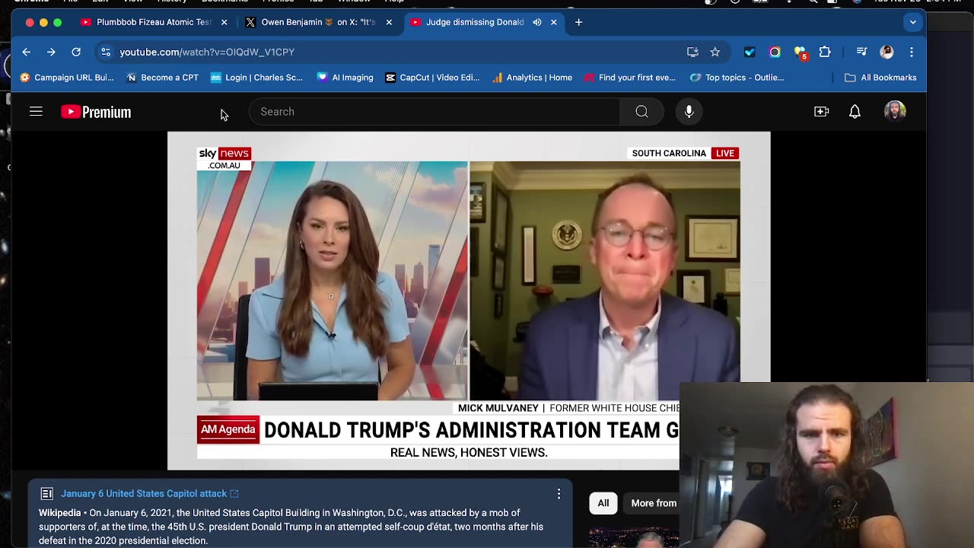Close the Judge dismissing Donald tab
Image resolution: width=974 pixels, height=548 pixels.
(x=553, y=22)
